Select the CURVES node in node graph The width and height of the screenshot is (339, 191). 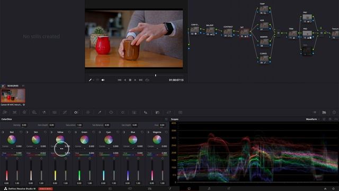[x=264, y=59]
